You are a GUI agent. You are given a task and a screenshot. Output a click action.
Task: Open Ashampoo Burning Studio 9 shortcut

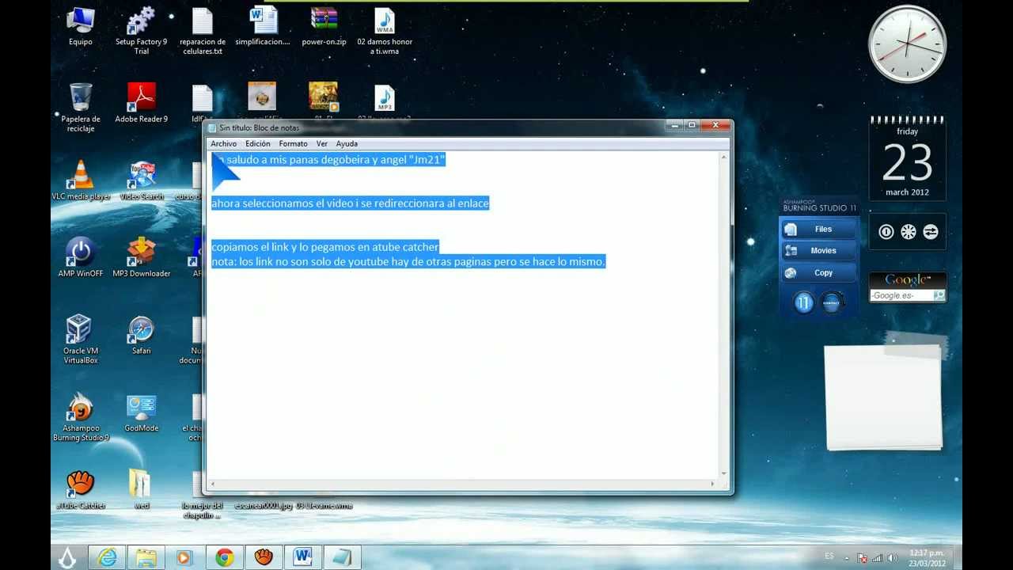[x=81, y=416]
